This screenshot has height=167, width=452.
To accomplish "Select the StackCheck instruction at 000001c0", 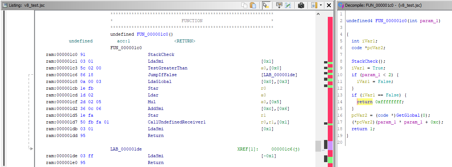I will tap(161, 54).
